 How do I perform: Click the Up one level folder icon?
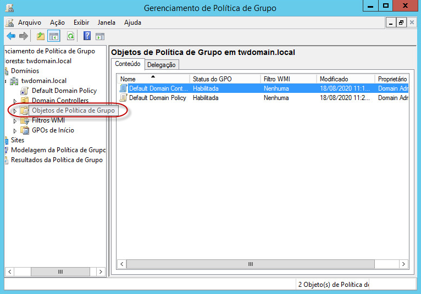click(41, 36)
